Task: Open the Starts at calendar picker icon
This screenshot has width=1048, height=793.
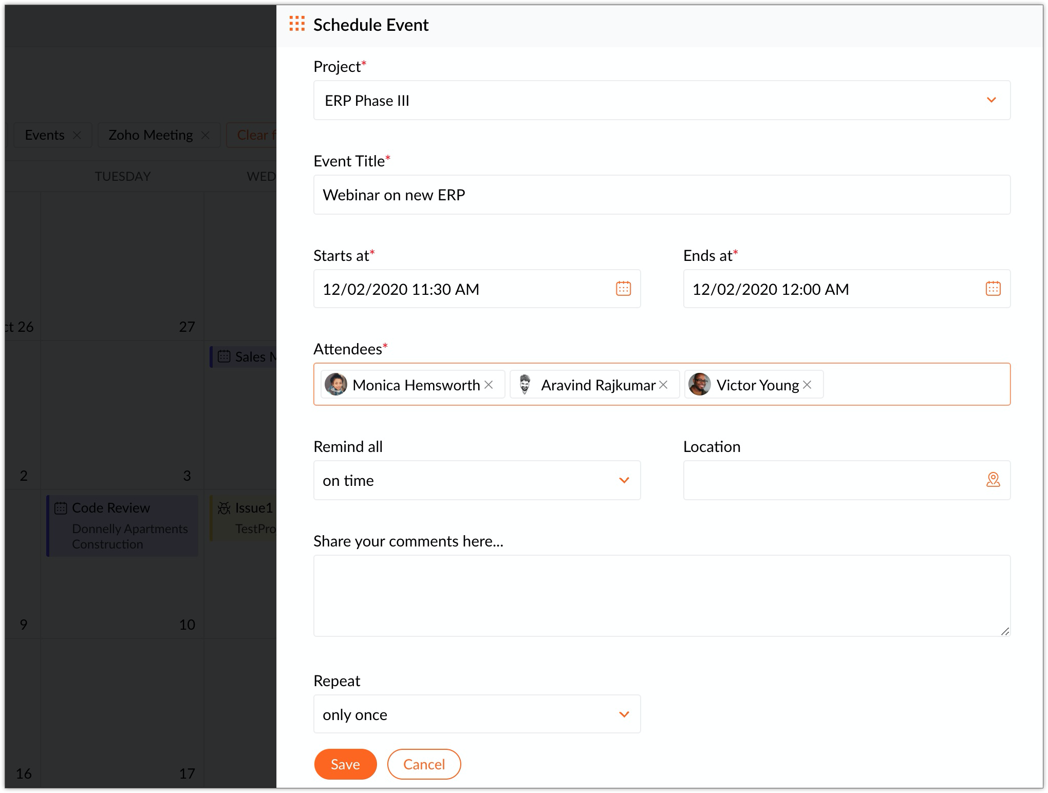Action: pyautogui.click(x=623, y=289)
